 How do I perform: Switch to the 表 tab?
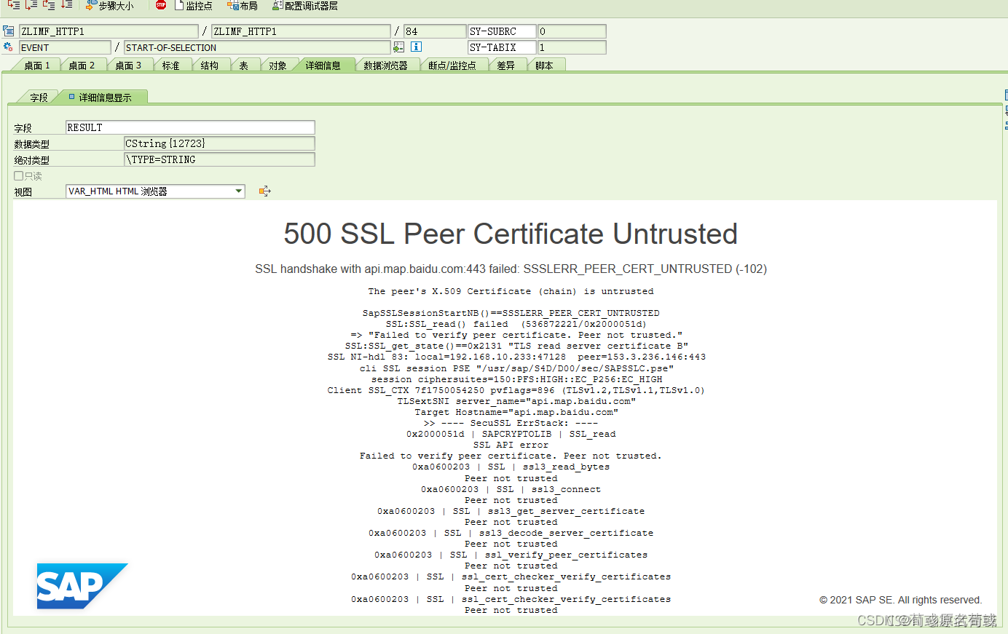pos(244,66)
